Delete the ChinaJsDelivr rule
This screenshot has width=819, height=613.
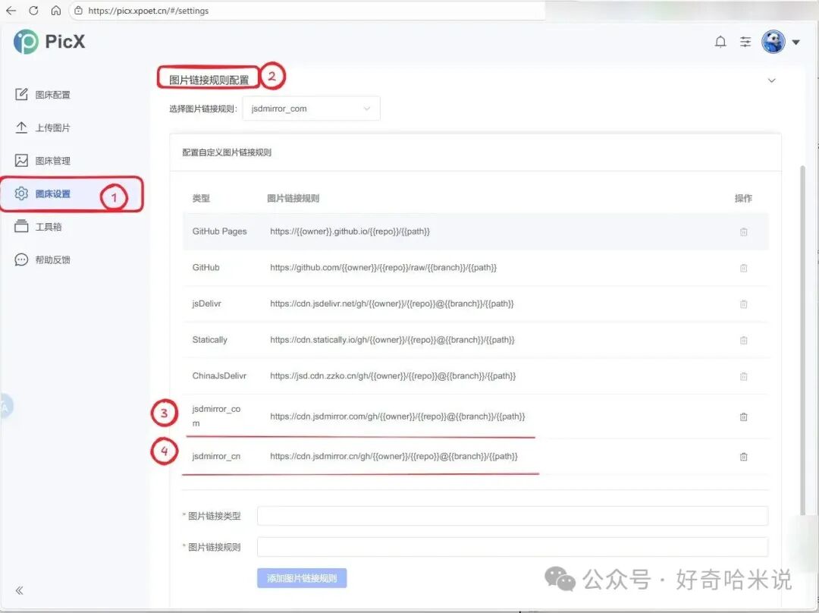coord(743,376)
